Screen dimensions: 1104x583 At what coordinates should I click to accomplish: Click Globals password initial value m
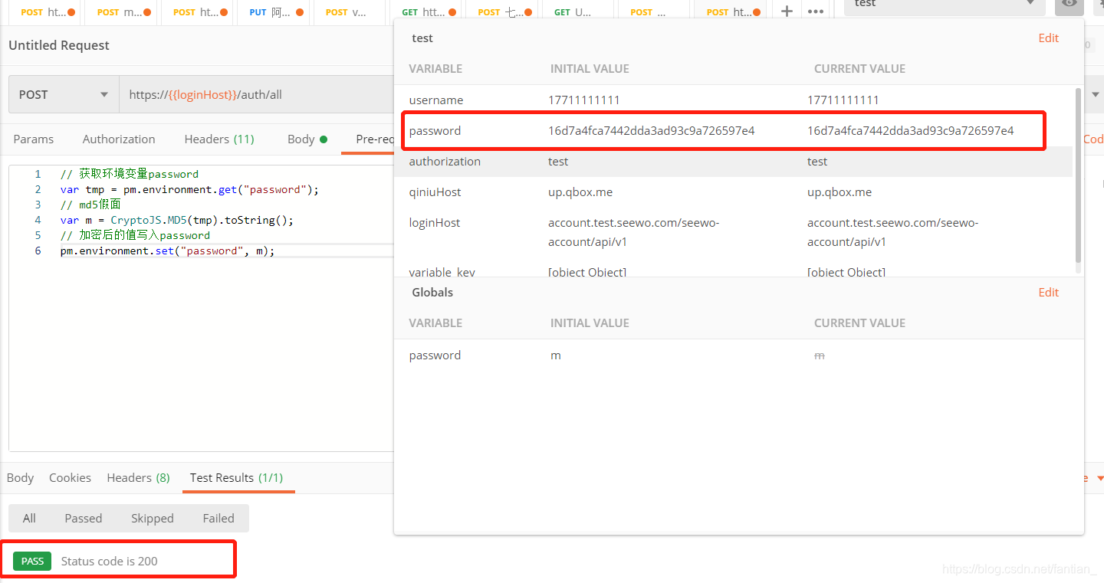point(556,355)
